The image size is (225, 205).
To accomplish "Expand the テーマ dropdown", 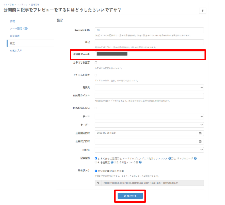I will click(x=149, y=117).
